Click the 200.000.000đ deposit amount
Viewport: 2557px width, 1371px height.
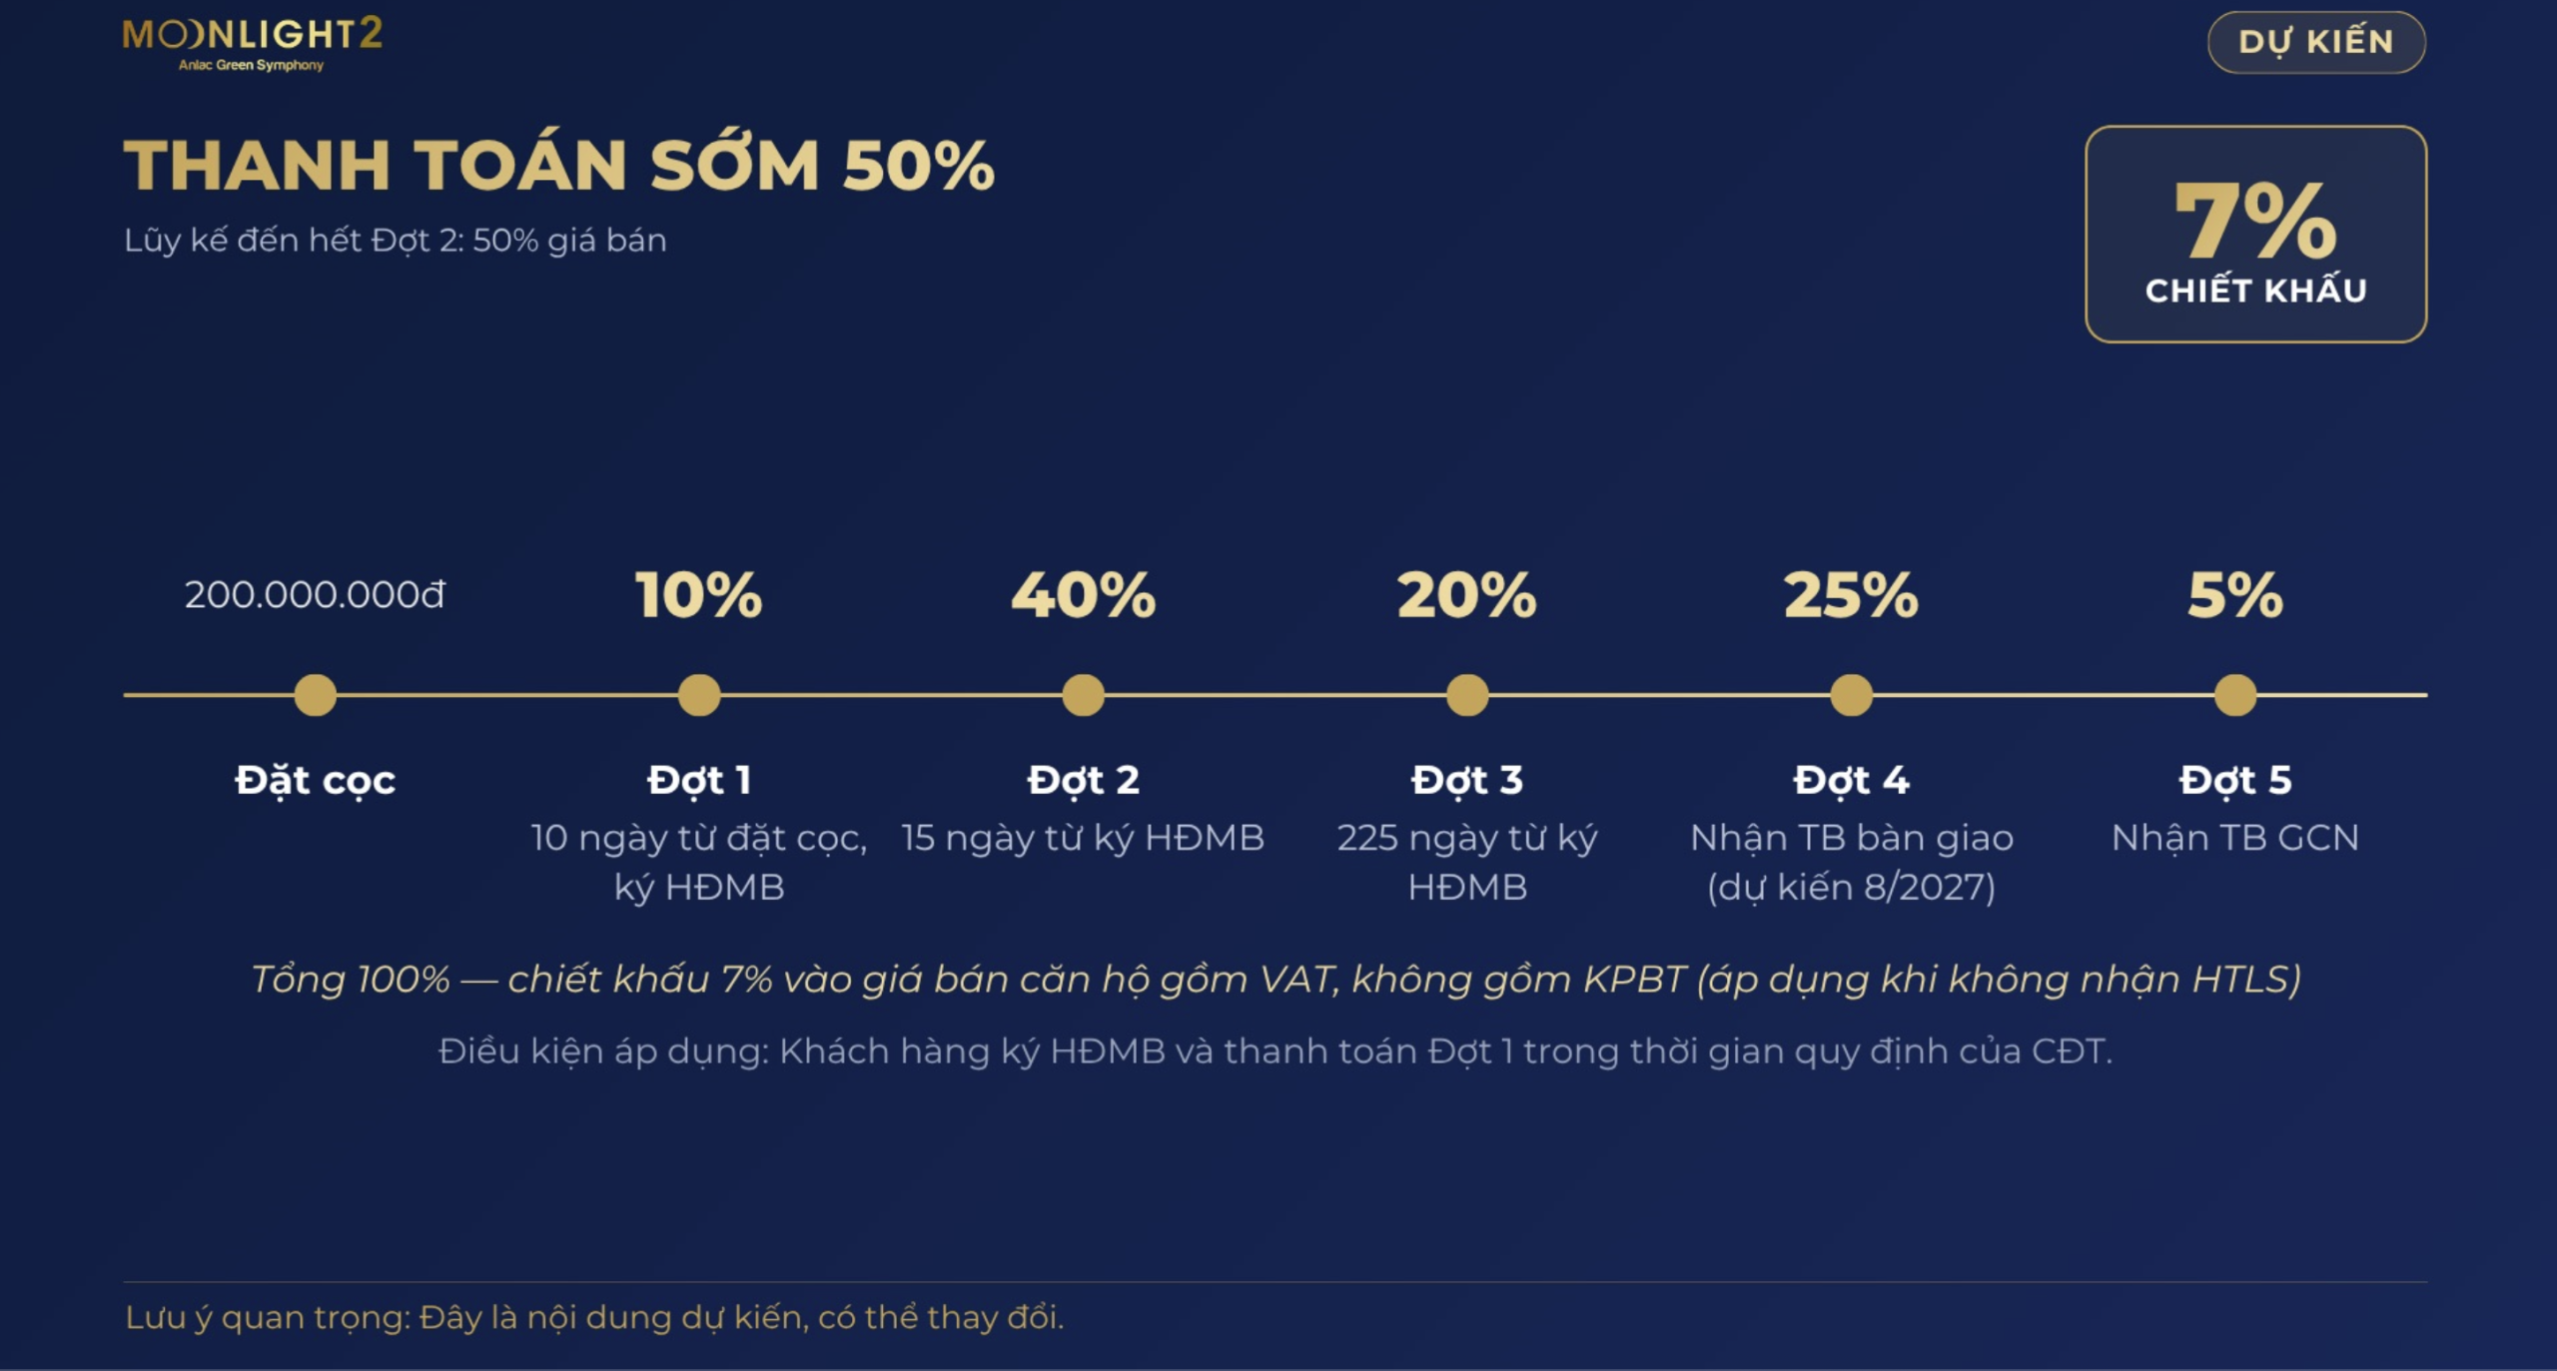[x=315, y=595]
